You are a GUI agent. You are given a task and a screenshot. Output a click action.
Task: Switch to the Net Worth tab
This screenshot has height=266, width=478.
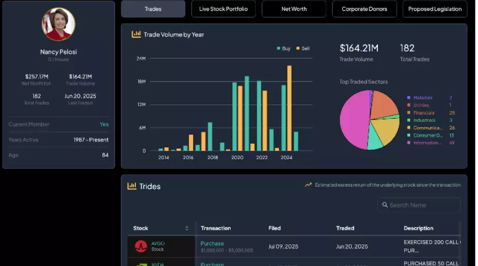294,9
